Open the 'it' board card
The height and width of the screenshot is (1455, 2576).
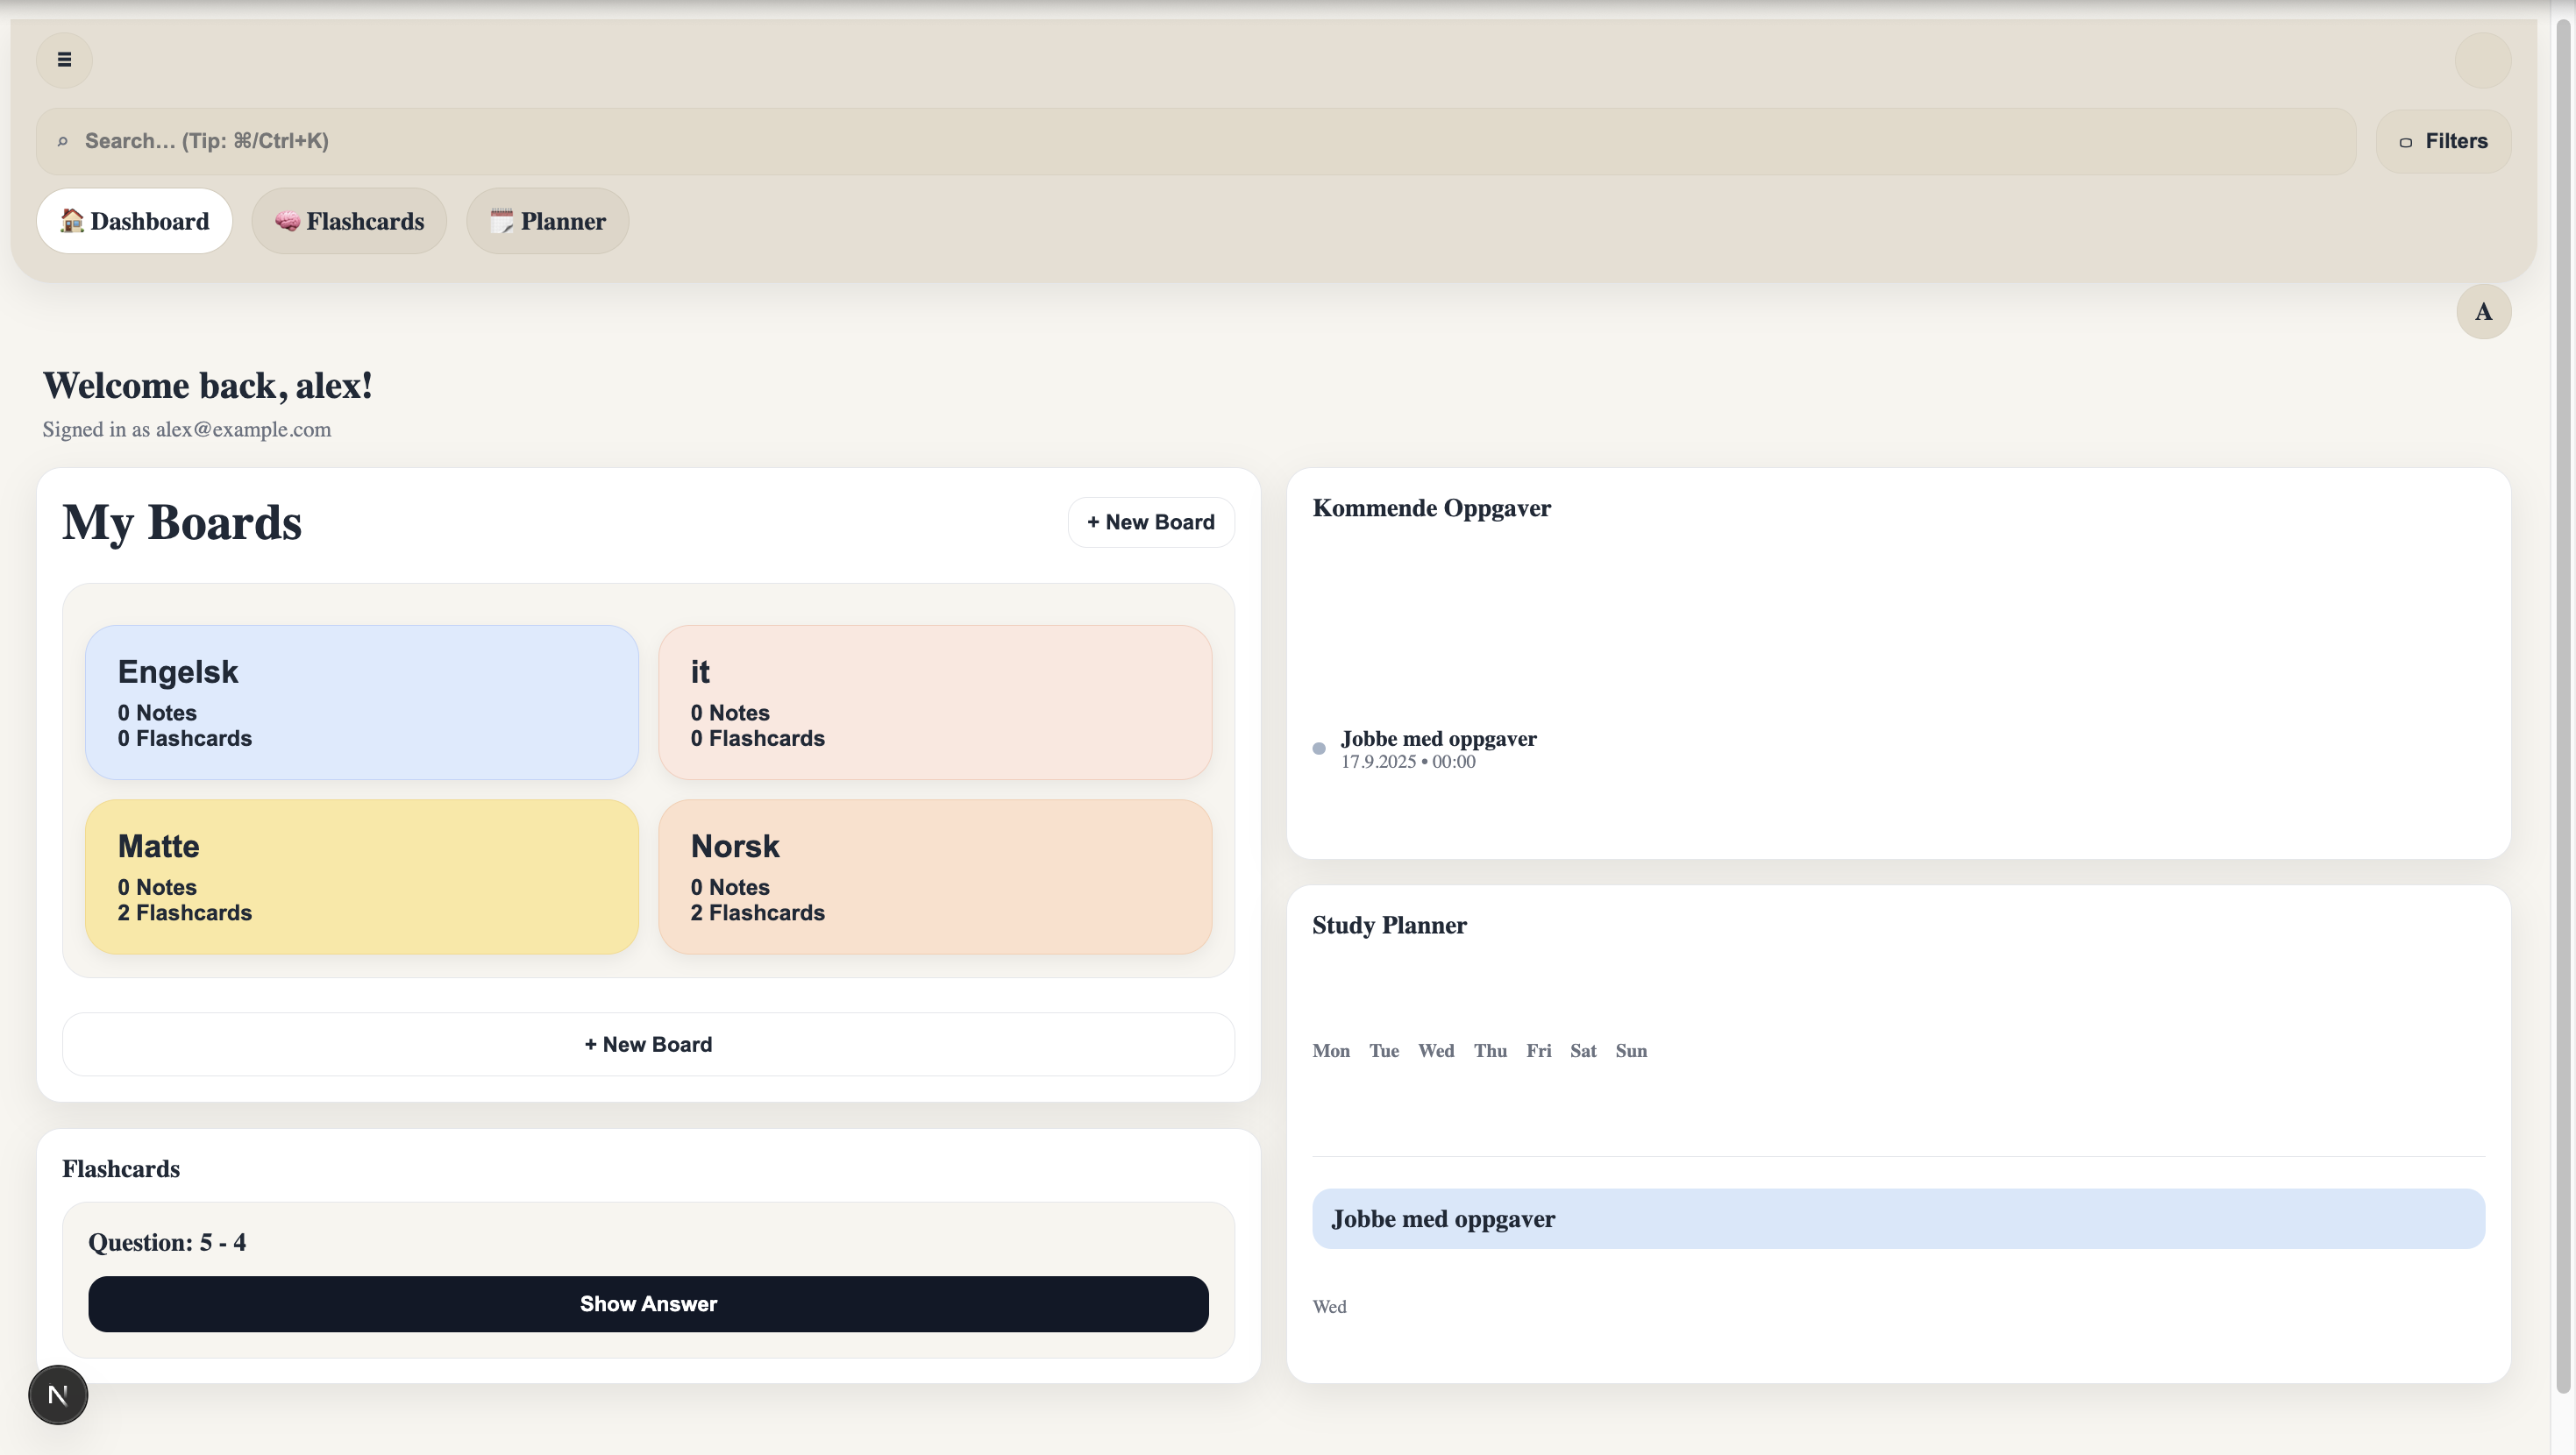[935, 702]
